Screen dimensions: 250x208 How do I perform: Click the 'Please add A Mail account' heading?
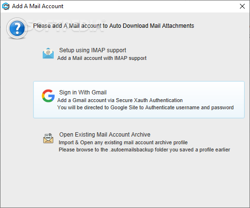click(x=114, y=26)
